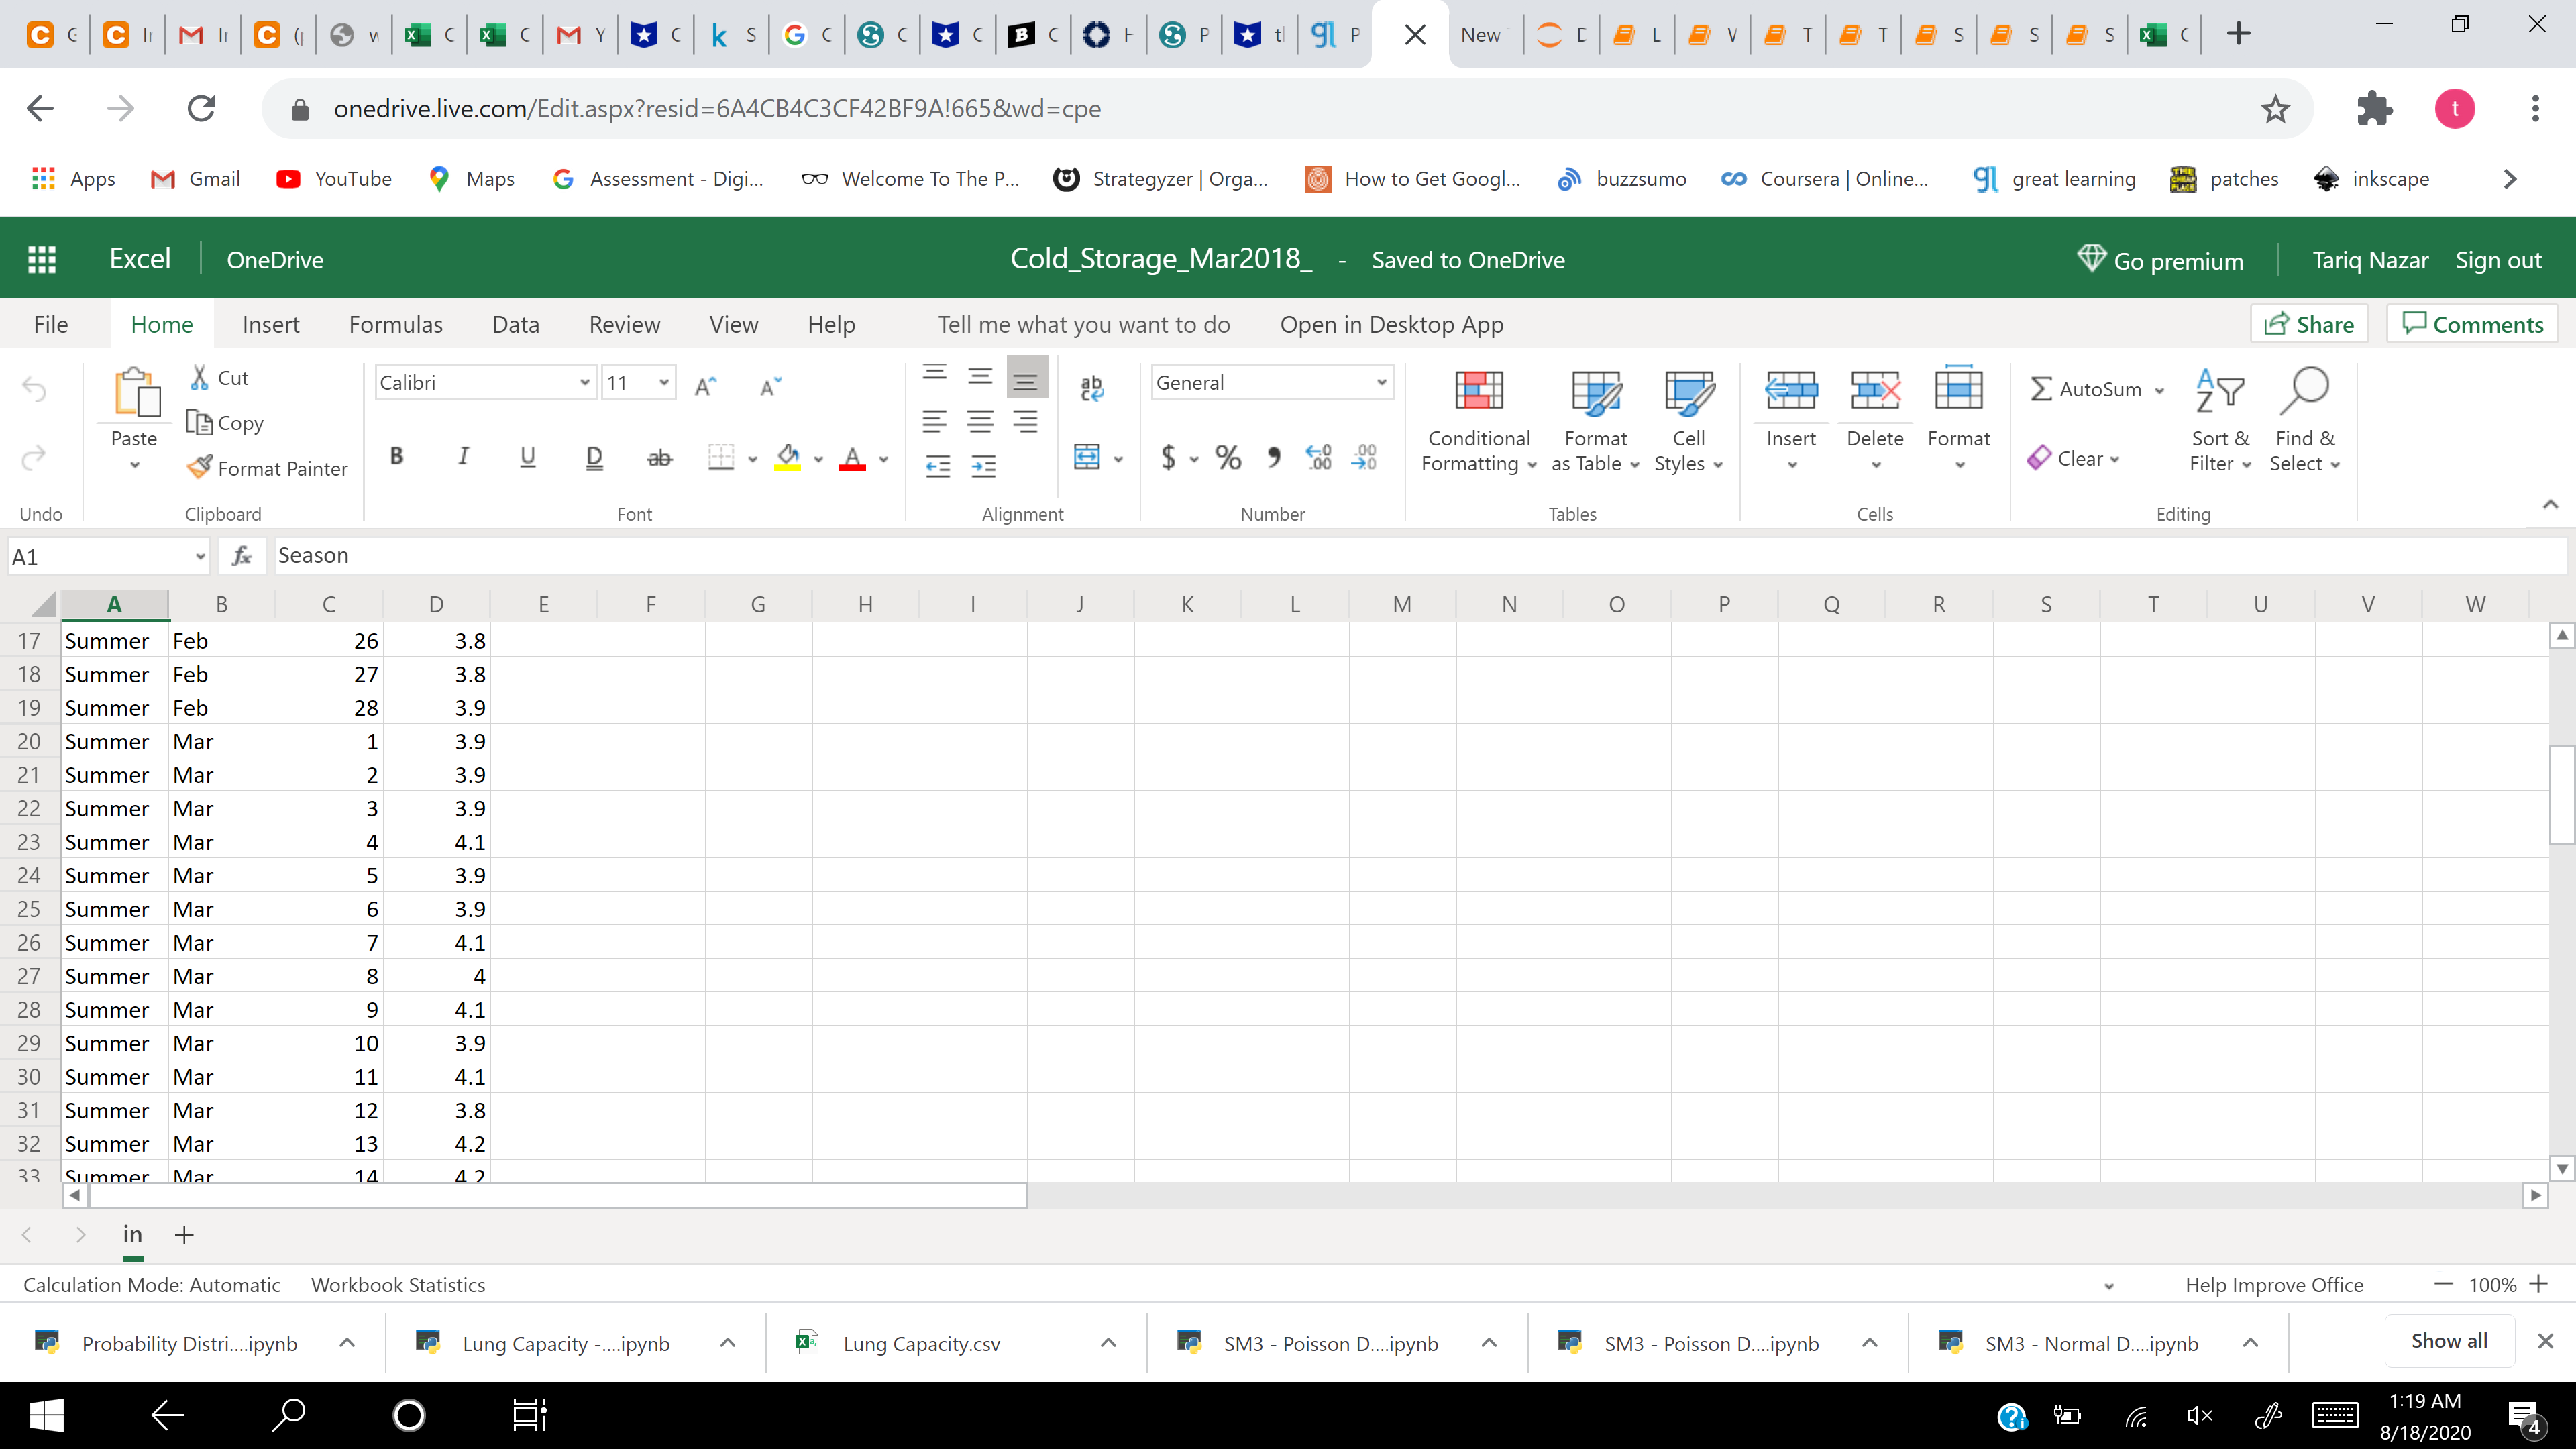Toggle Strikethrough formatting
This screenshot has width=2576, height=1449.
pos(659,458)
